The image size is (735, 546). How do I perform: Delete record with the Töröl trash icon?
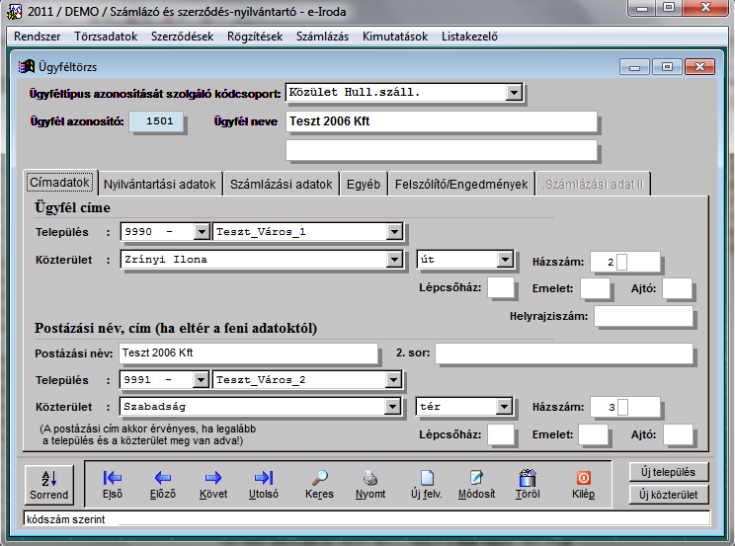528,478
